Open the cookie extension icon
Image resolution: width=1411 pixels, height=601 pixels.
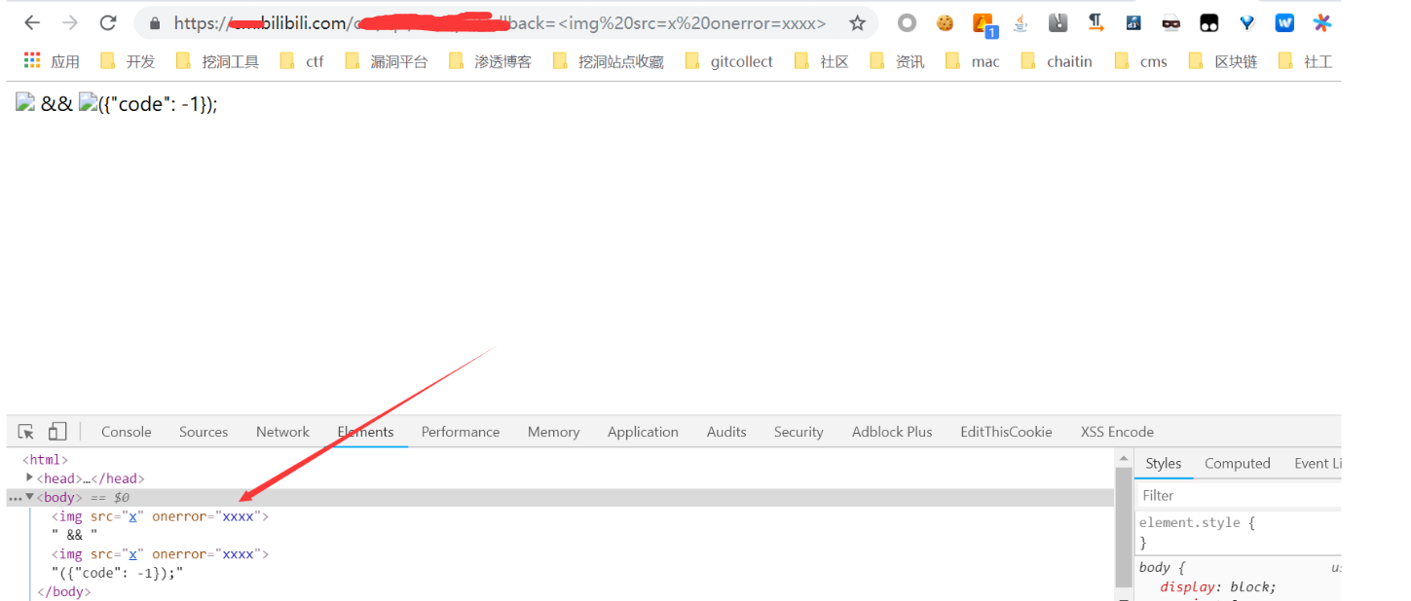tap(945, 22)
